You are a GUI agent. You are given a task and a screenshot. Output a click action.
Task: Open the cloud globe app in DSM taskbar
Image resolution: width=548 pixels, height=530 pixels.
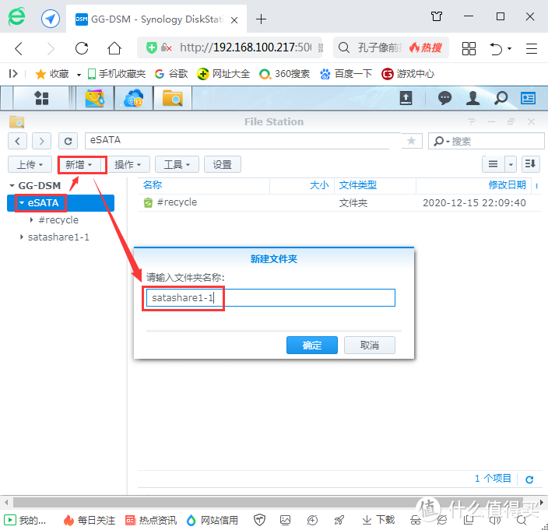point(134,98)
